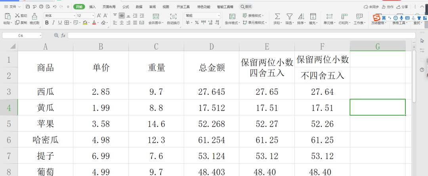Click the 分享 (Share) button
Screen dimensions: 428x176
click(x=402, y=7)
